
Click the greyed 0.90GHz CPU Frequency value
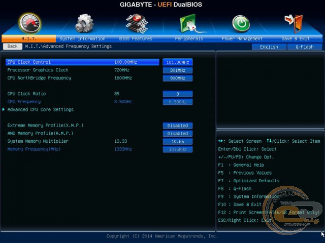178,102
